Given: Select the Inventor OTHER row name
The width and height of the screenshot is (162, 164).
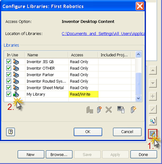Looking at the screenshot, I should pos(41,68).
